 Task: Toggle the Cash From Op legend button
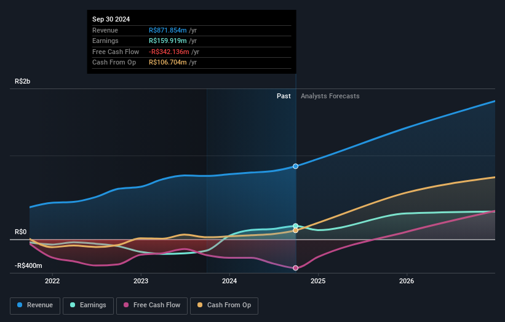coord(224,305)
